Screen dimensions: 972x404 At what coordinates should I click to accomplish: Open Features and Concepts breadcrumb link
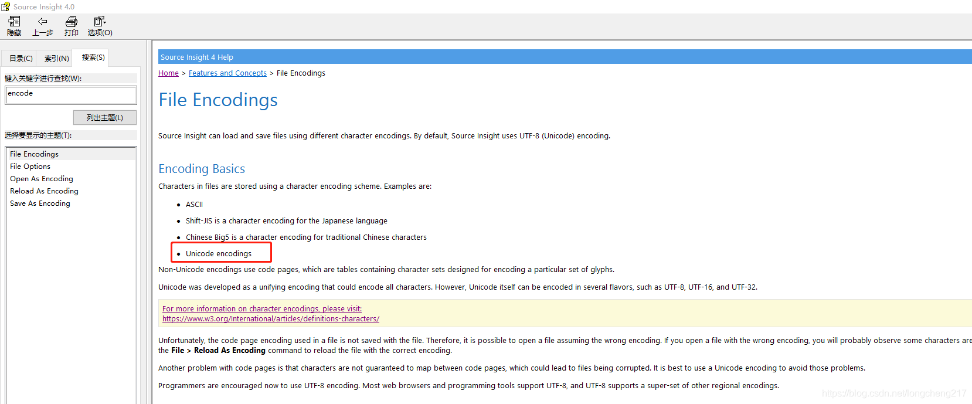(227, 73)
